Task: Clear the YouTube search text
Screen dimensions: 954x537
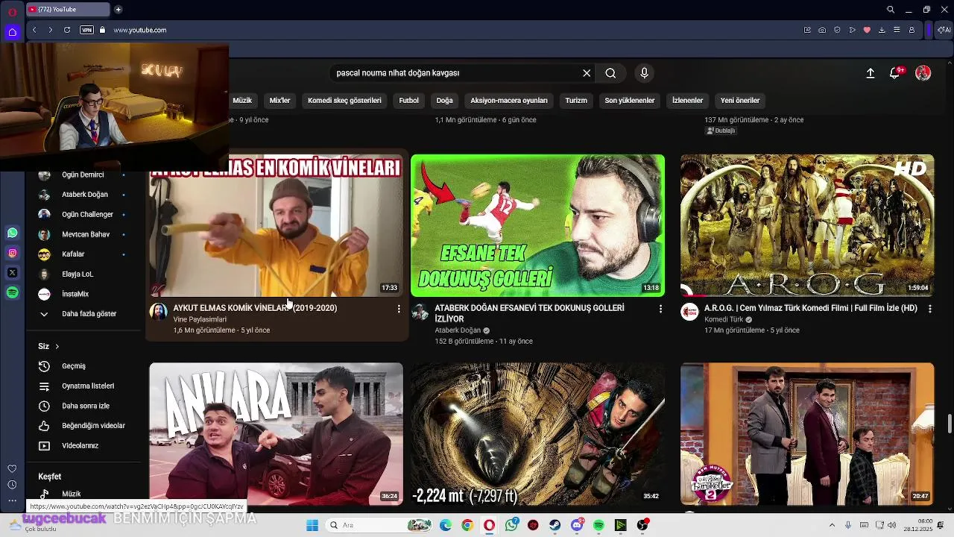Action: (587, 73)
